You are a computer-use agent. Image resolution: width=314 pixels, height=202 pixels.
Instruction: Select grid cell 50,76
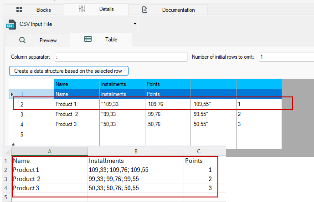click(x=168, y=124)
